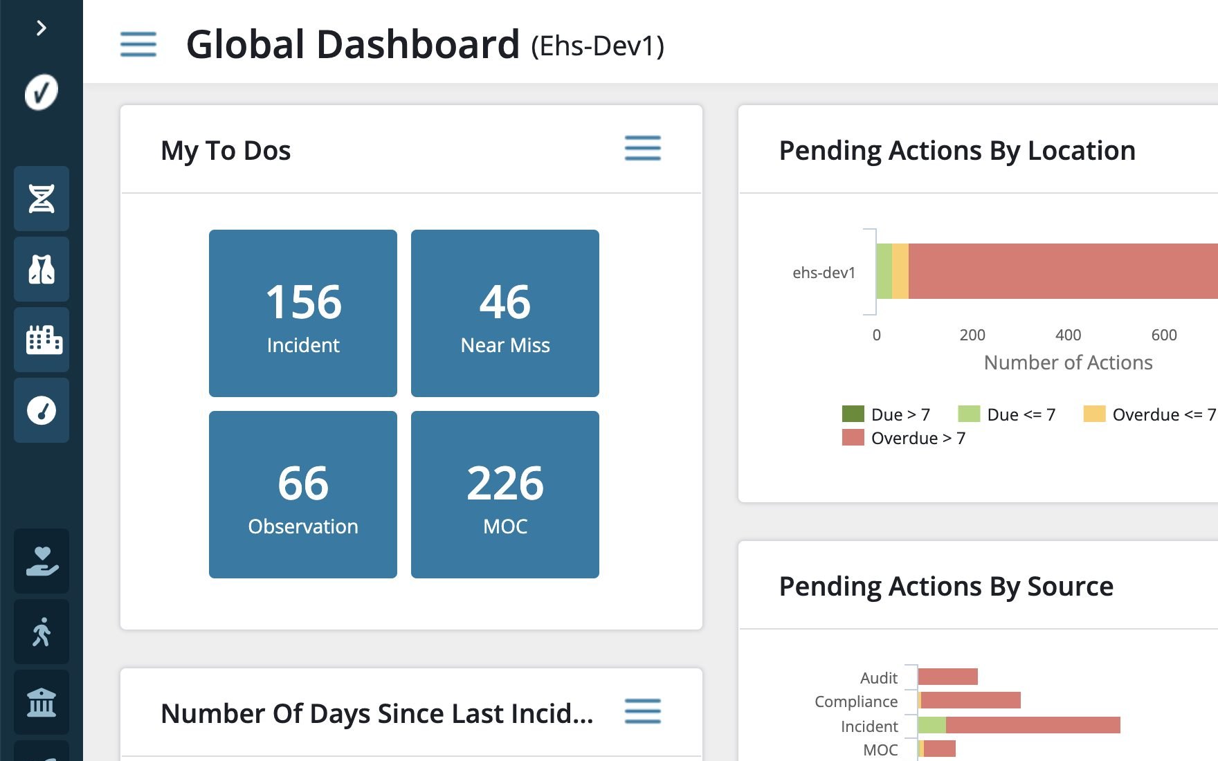The height and width of the screenshot is (761, 1218).
Task: Open the 66 Observation tile
Action: [303, 495]
